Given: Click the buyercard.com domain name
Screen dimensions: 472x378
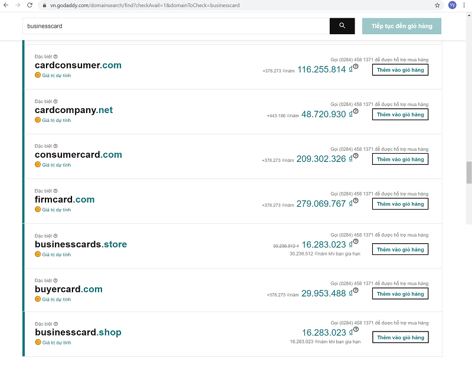Looking at the screenshot, I should (68, 289).
